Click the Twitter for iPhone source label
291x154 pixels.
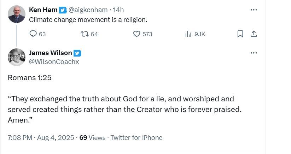pyautogui.click(x=136, y=137)
